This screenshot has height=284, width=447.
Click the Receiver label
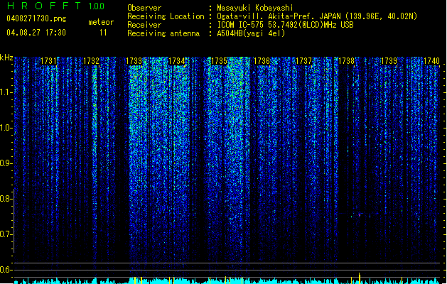pyautogui.click(x=144, y=25)
